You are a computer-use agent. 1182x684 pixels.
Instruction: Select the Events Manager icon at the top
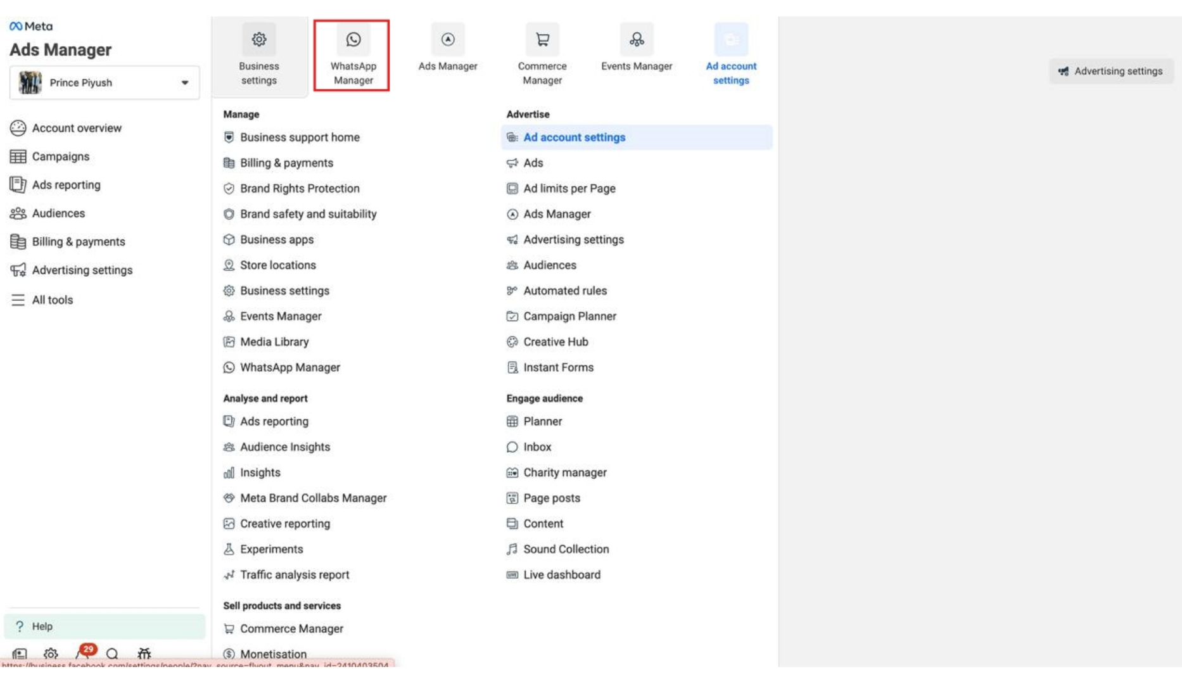click(637, 39)
